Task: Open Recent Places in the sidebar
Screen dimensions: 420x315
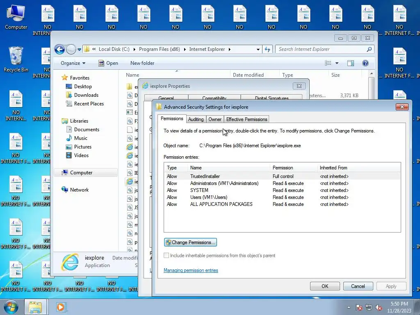Action: pos(84,104)
